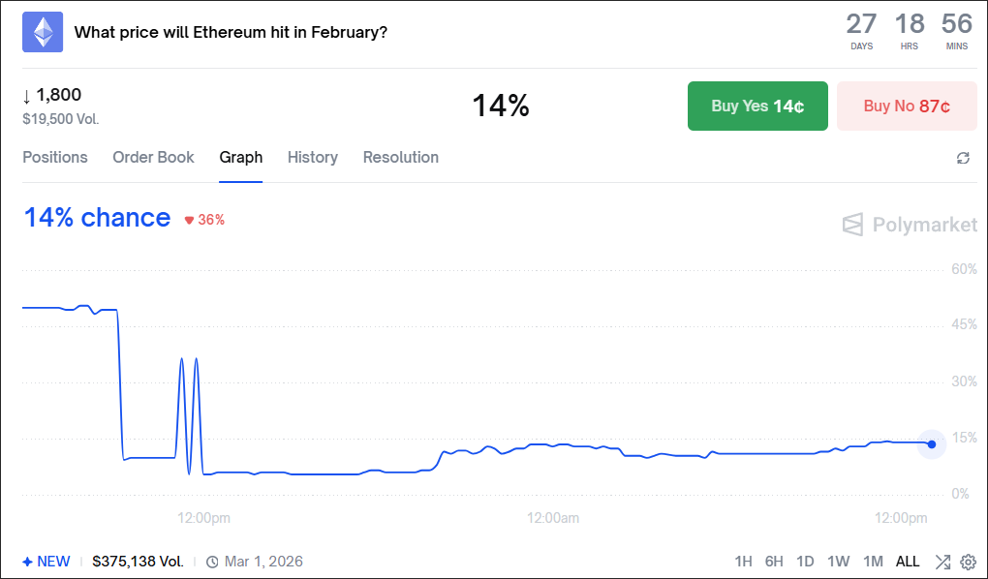
Task: Select the 1W timeframe option
Action: tap(839, 562)
